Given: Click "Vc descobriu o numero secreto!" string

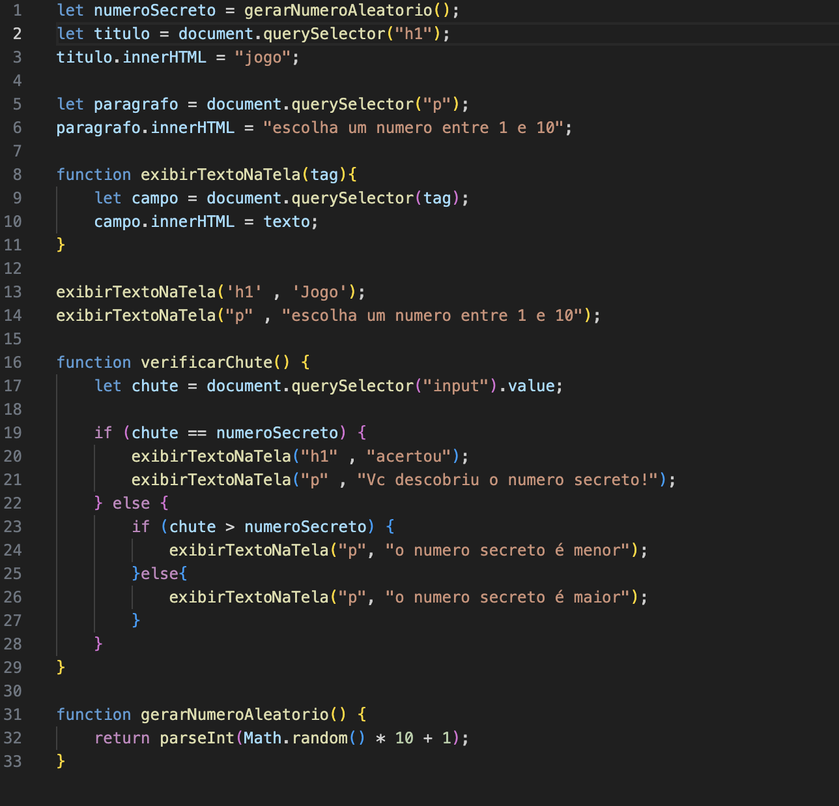Looking at the screenshot, I should (507, 480).
